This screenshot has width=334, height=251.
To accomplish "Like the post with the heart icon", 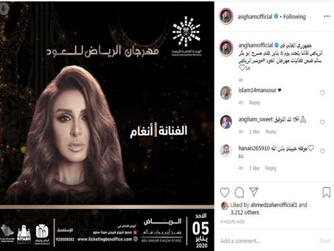I will coord(225,192).
